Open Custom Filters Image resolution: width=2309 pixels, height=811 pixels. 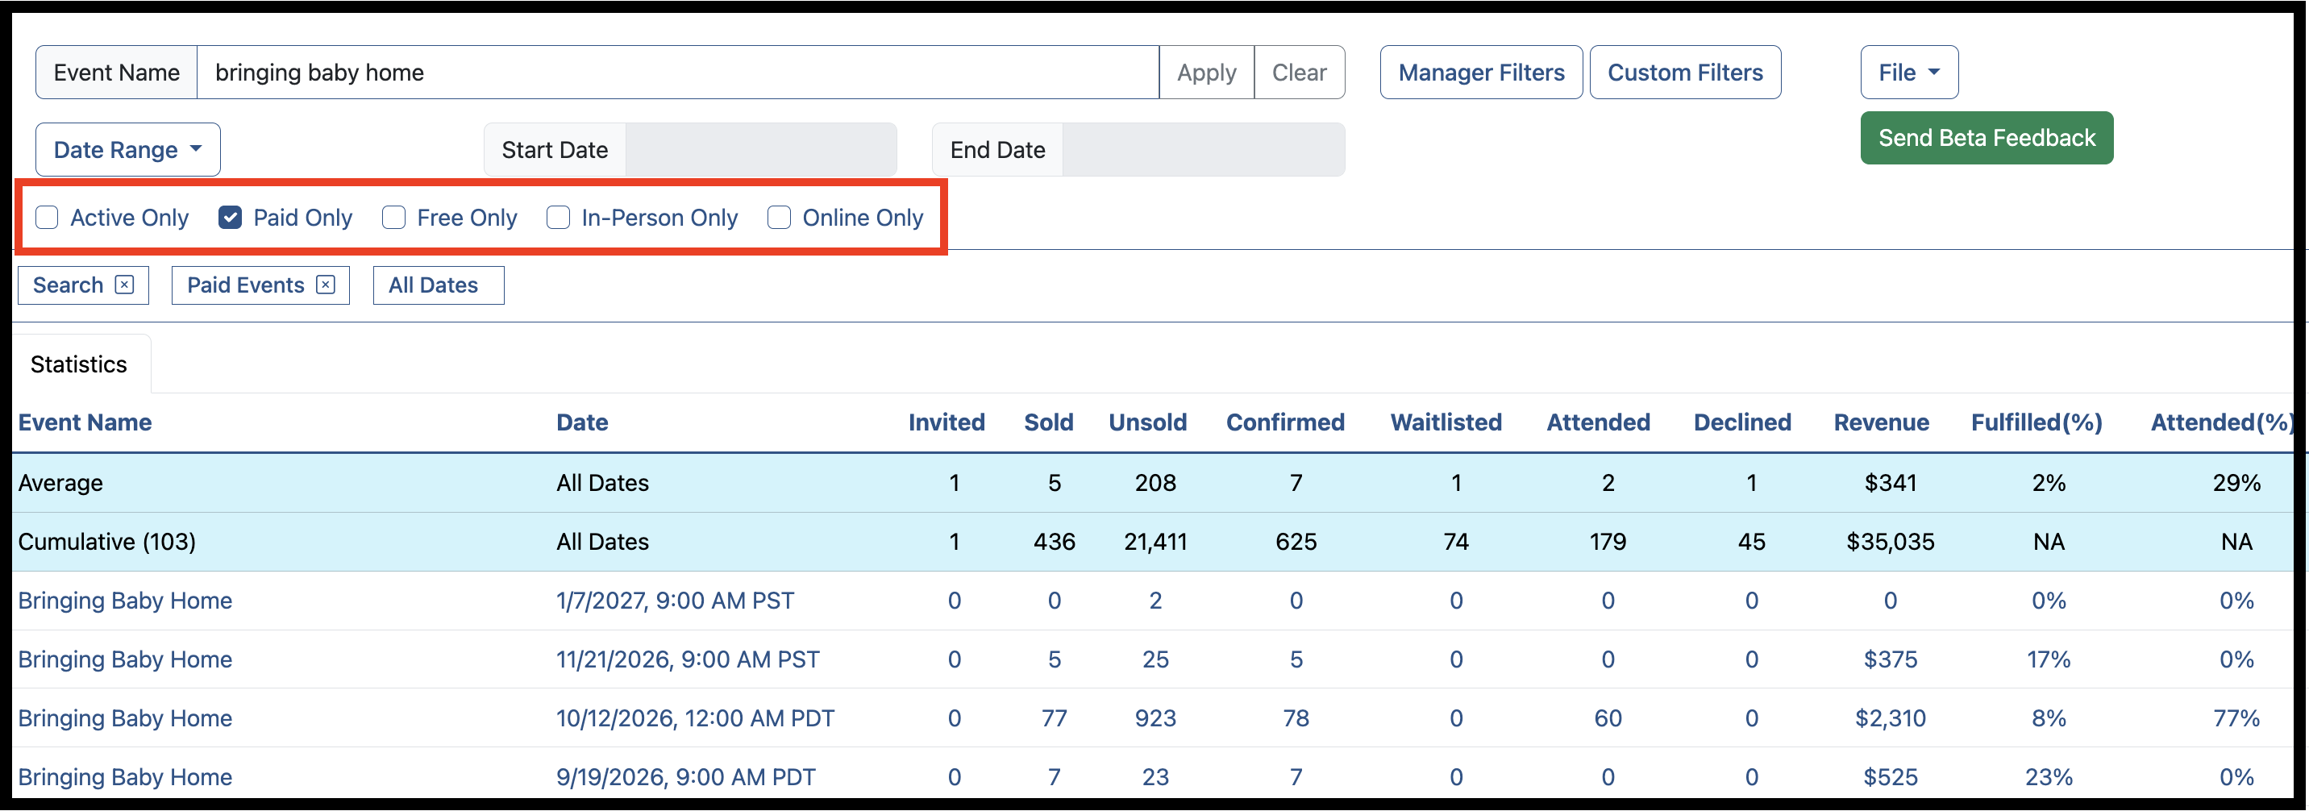click(1685, 73)
